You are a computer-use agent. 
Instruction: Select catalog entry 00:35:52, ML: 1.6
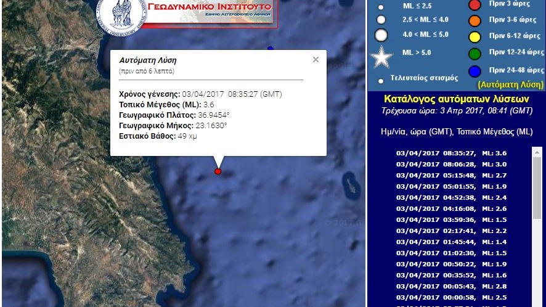[451, 276]
